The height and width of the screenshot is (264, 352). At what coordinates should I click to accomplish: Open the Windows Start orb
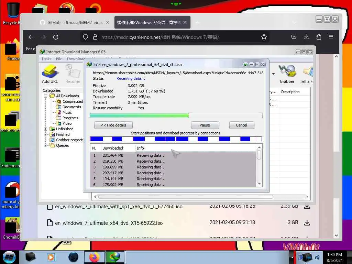tap(9, 257)
